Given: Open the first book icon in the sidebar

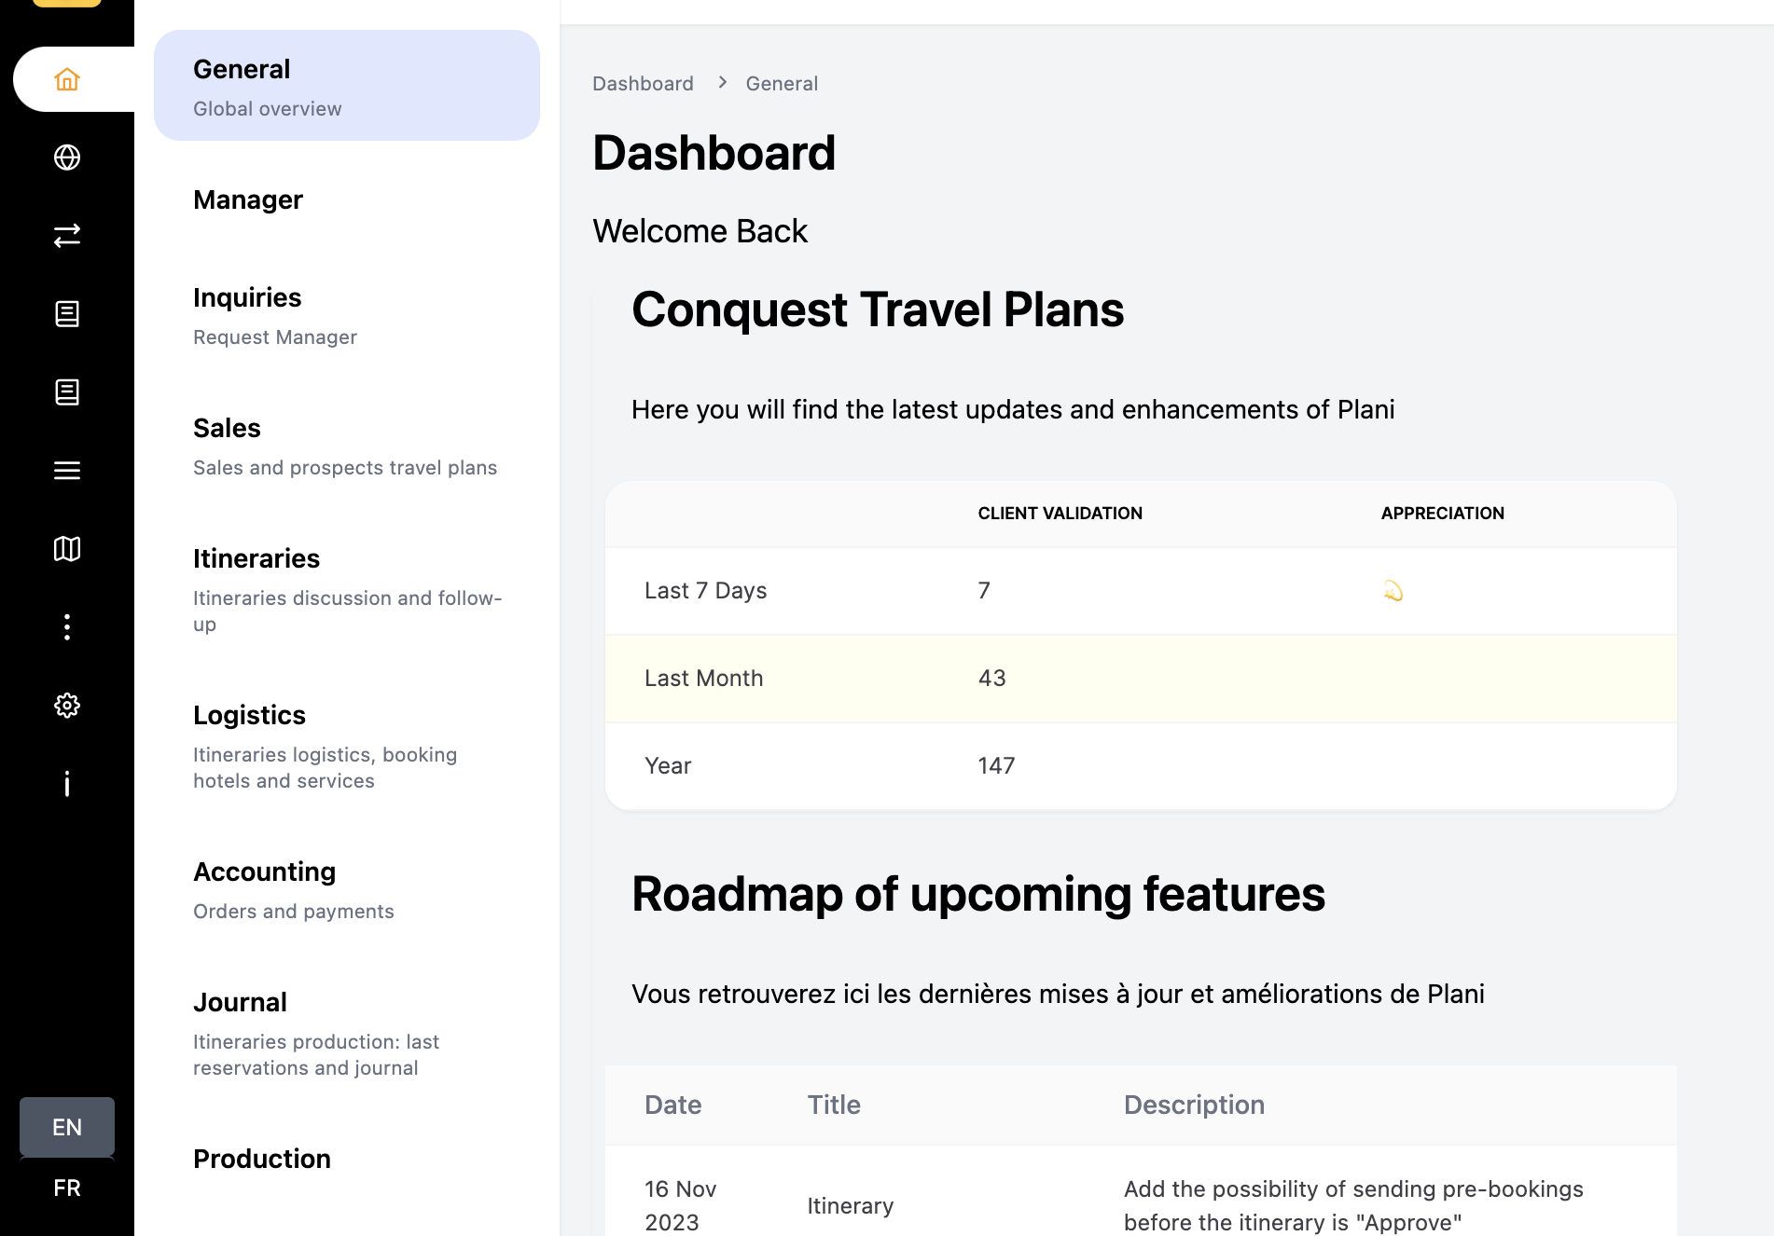Looking at the screenshot, I should point(66,314).
